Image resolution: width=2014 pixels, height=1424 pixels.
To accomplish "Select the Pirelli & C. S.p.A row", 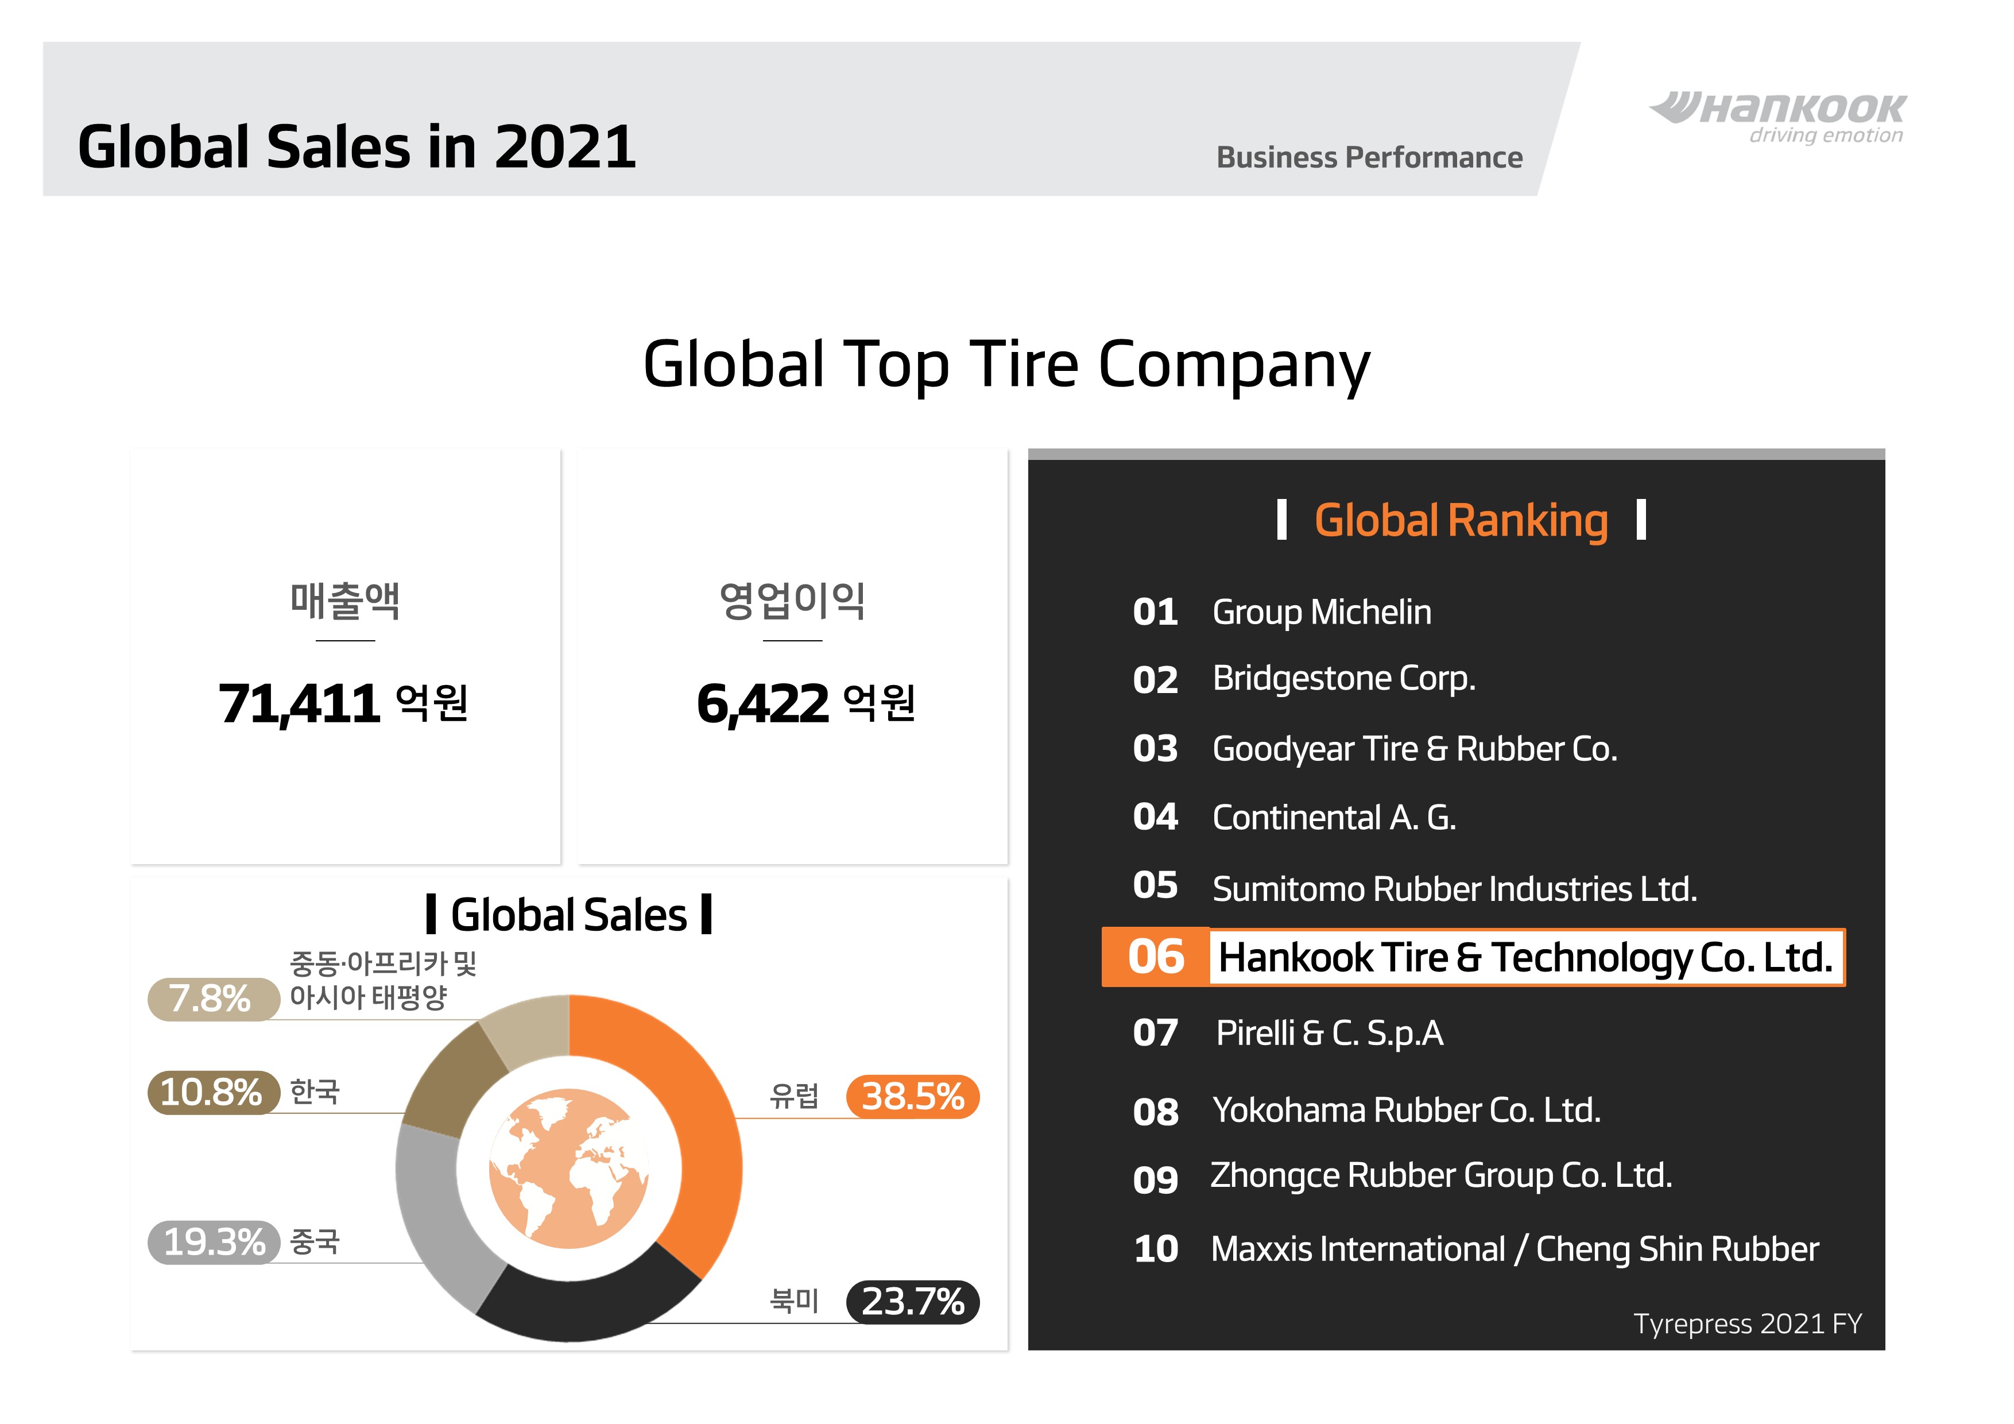I will (1288, 1034).
